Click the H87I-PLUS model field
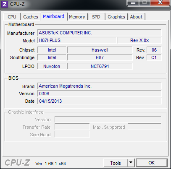171x169 pixels. [x=77, y=40]
